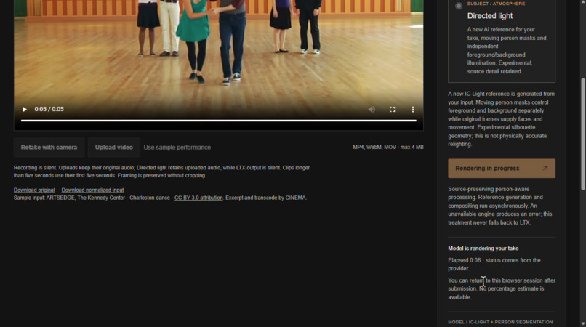Viewport: 586px width, 327px height.
Task: Click the page vertical scrollbar thumb
Action: pos(583,134)
